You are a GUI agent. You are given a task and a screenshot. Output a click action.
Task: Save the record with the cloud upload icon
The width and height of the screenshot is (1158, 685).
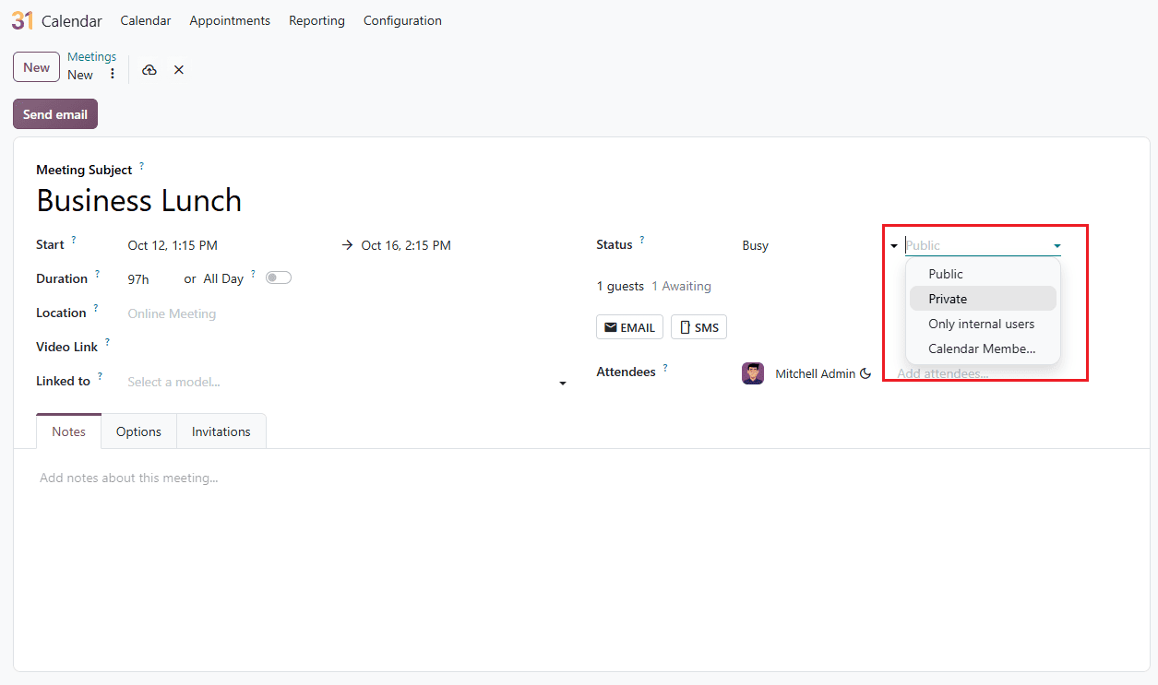tap(149, 70)
